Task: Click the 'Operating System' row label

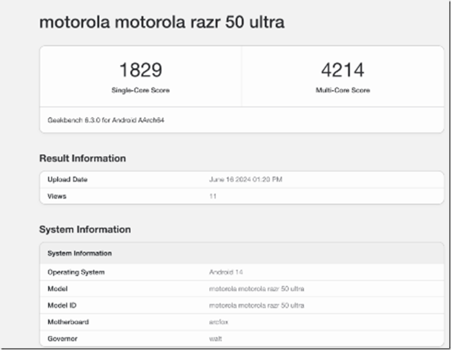Action: 76,272
